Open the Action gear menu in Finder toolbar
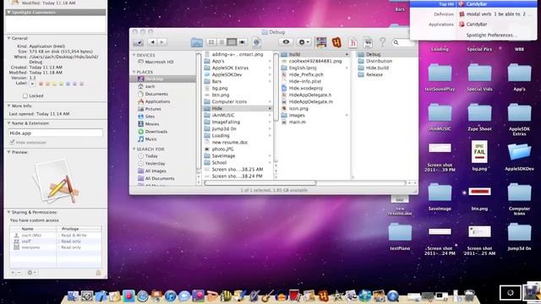 (303, 42)
